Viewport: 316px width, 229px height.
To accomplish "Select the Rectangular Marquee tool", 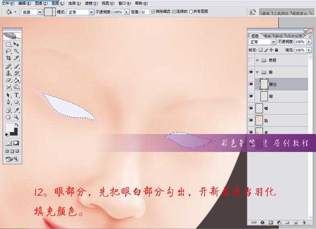I will [9, 44].
